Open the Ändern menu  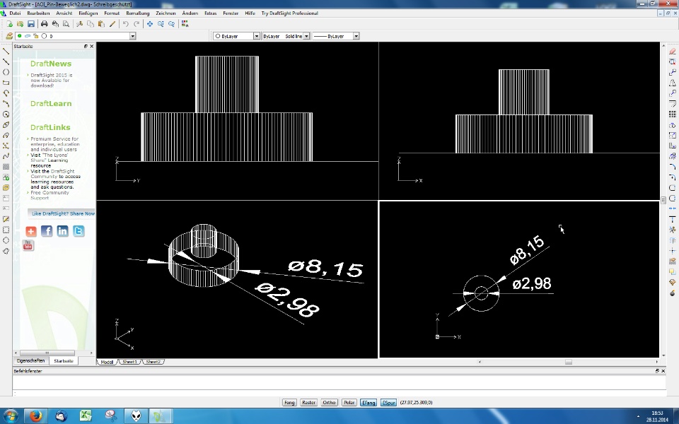(x=190, y=13)
